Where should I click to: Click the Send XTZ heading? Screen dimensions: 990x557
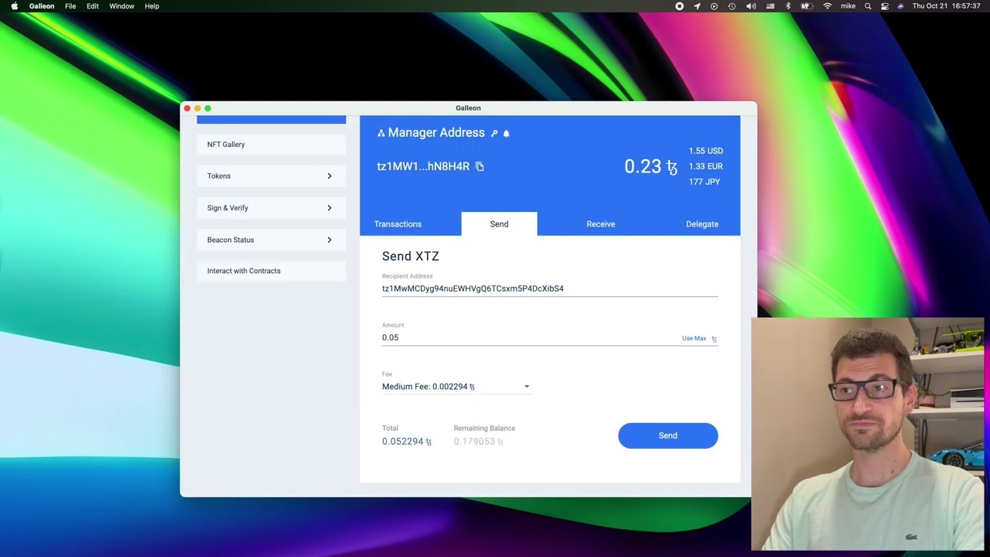click(411, 256)
